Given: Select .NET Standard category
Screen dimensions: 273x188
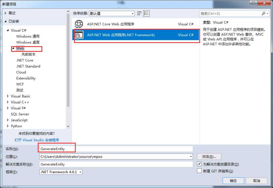Looking at the screenshot, I should tap(28, 66).
